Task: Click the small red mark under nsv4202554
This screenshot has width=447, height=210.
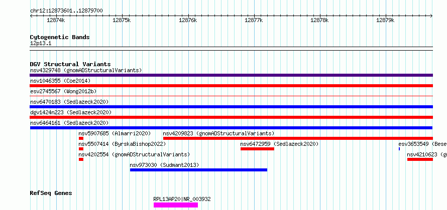Action: [81, 159]
